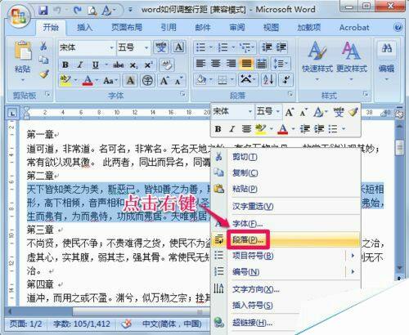Choose 复制(C) in context menu
The height and width of the screenshot is (335, 409).
pos(286,172)
